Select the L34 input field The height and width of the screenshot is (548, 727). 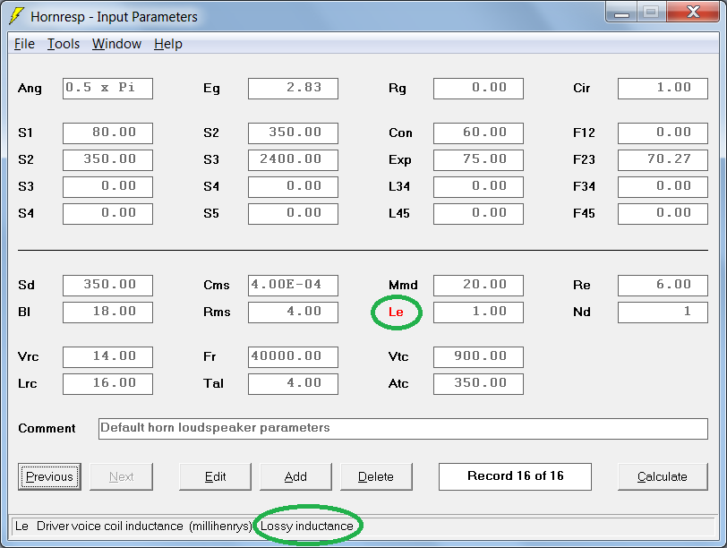tap(478, 187)
